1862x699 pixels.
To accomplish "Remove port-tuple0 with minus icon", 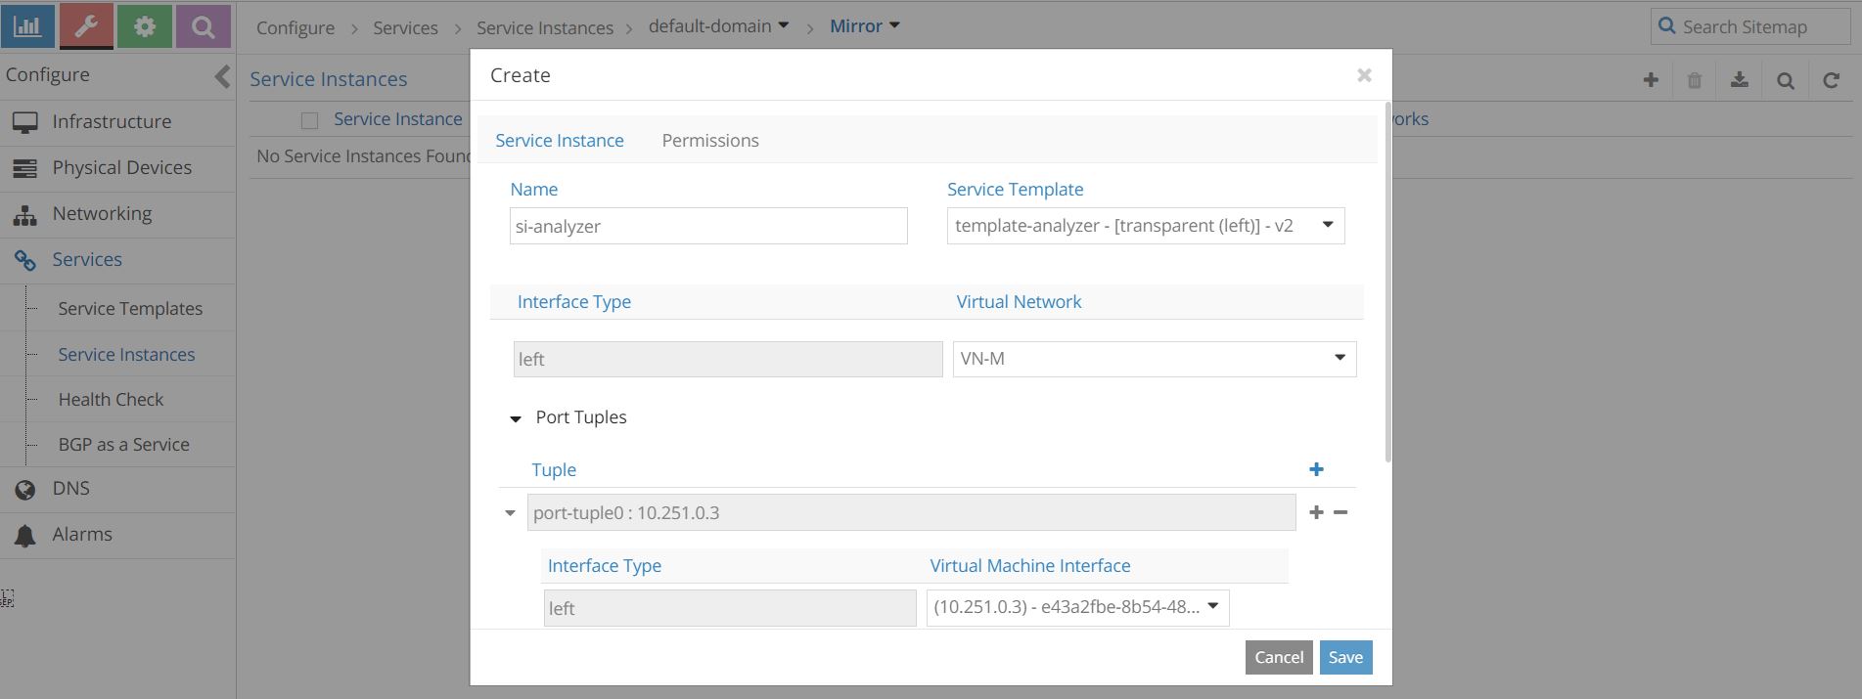I will (x=1340, y=512).
